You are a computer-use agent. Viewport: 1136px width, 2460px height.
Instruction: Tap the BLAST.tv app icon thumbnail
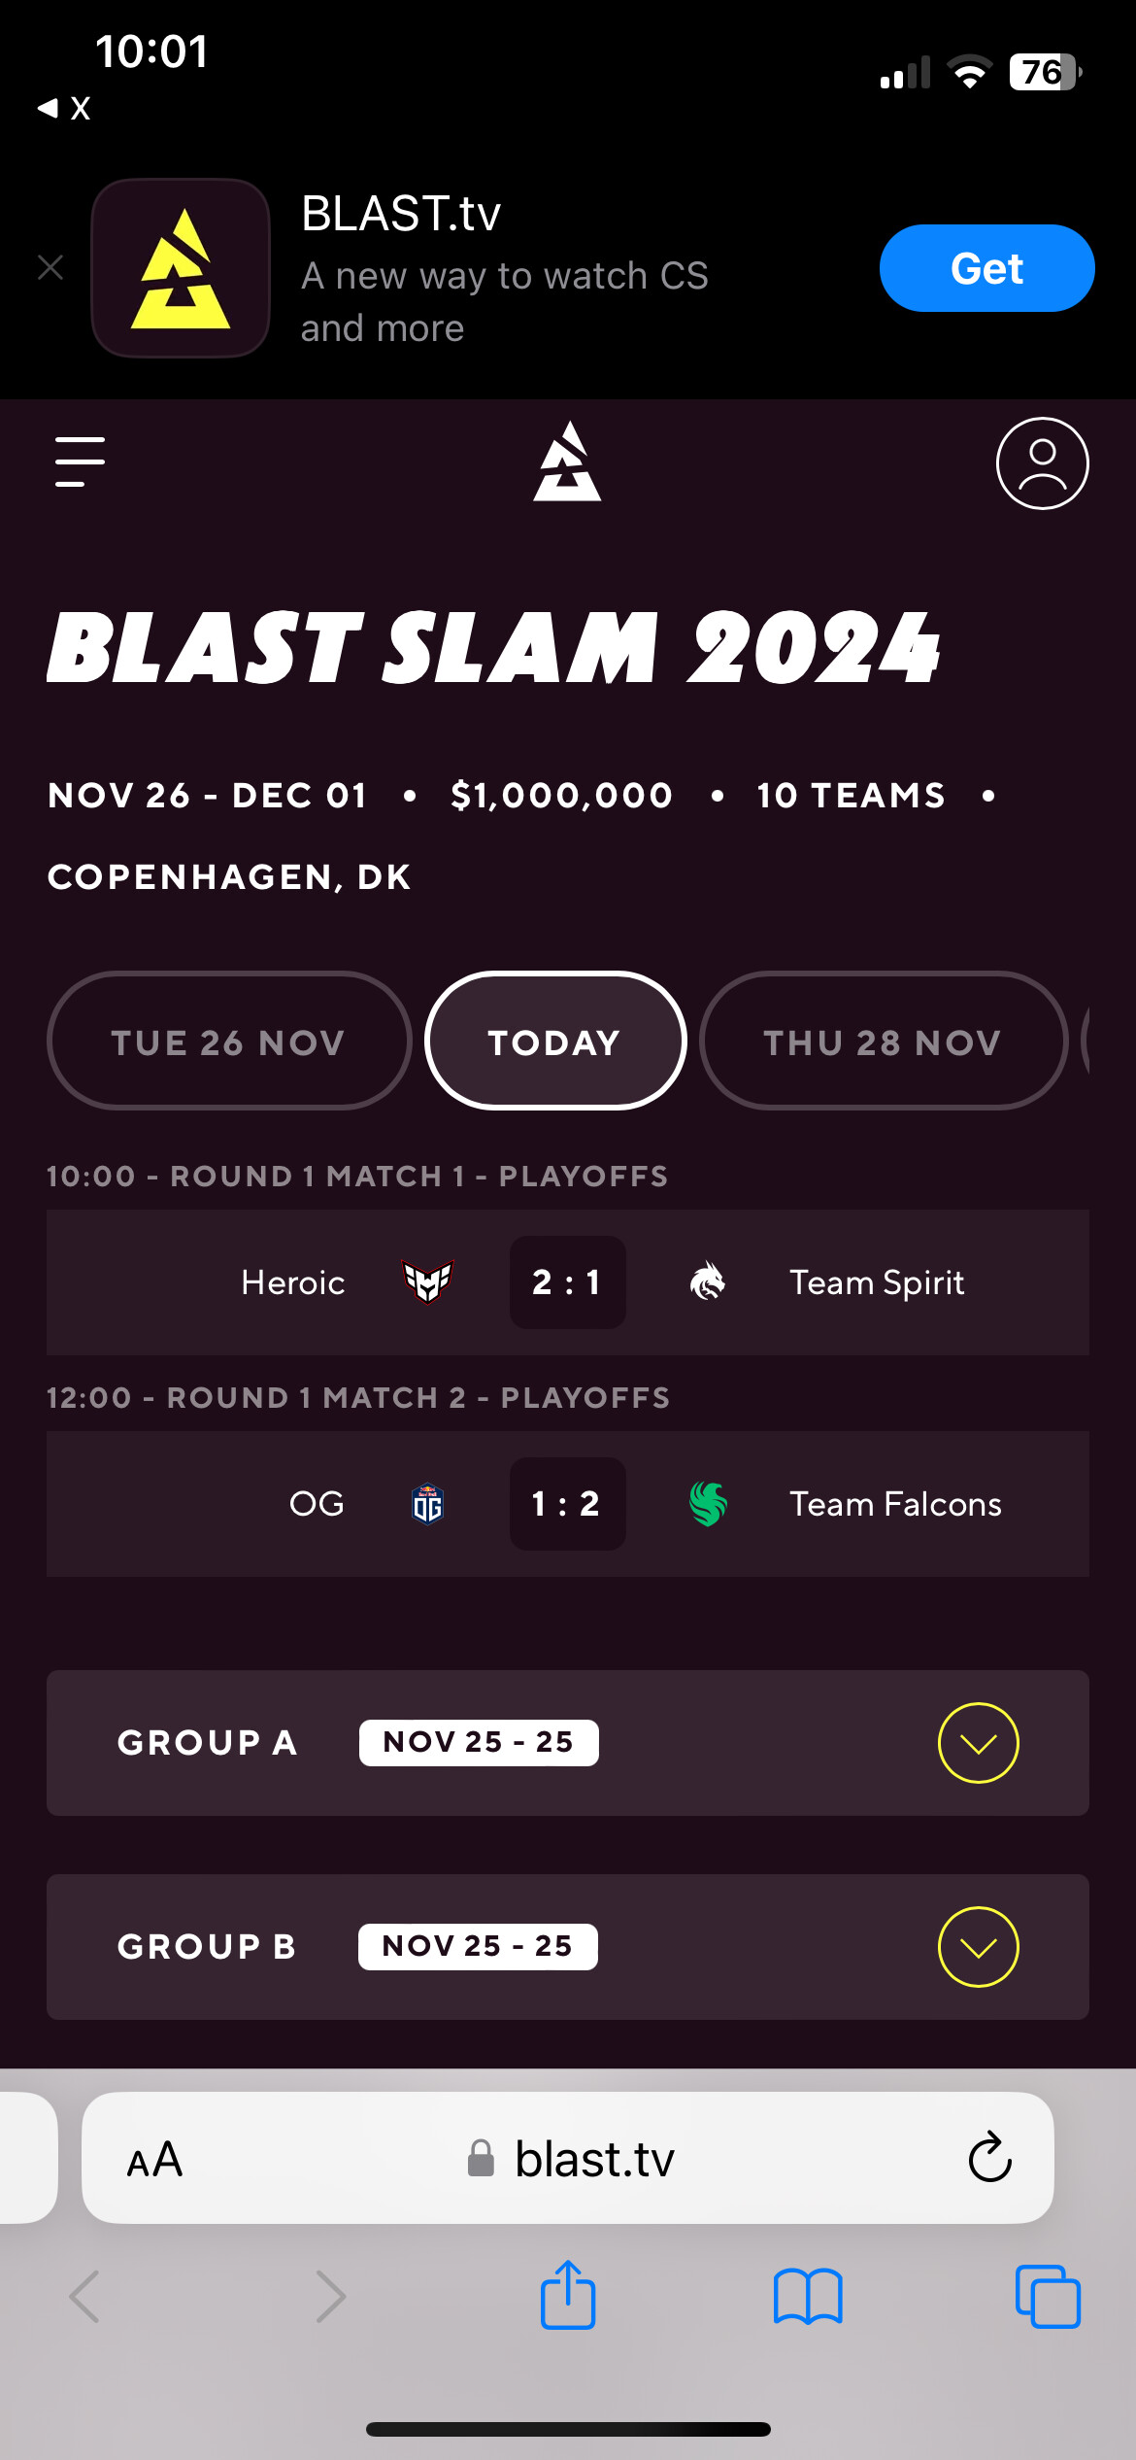(181, 268)
